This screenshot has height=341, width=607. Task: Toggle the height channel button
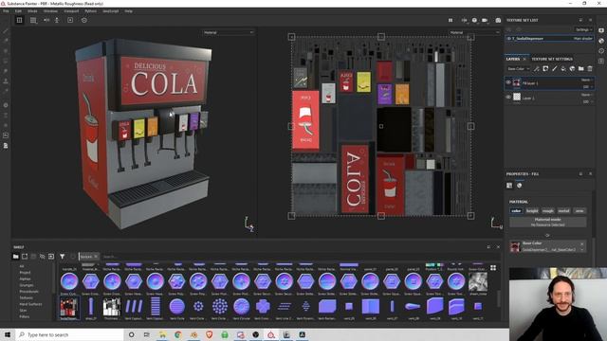click(x=532, y=210)
